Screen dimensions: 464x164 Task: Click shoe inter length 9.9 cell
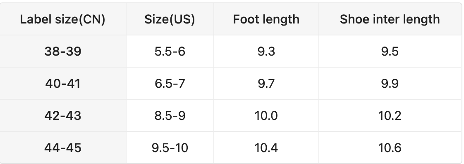pyautogui.click(x=390, y=84)
